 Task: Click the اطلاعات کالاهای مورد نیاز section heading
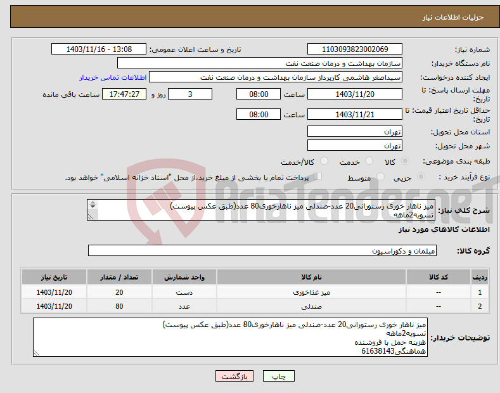tap(444, 229)
